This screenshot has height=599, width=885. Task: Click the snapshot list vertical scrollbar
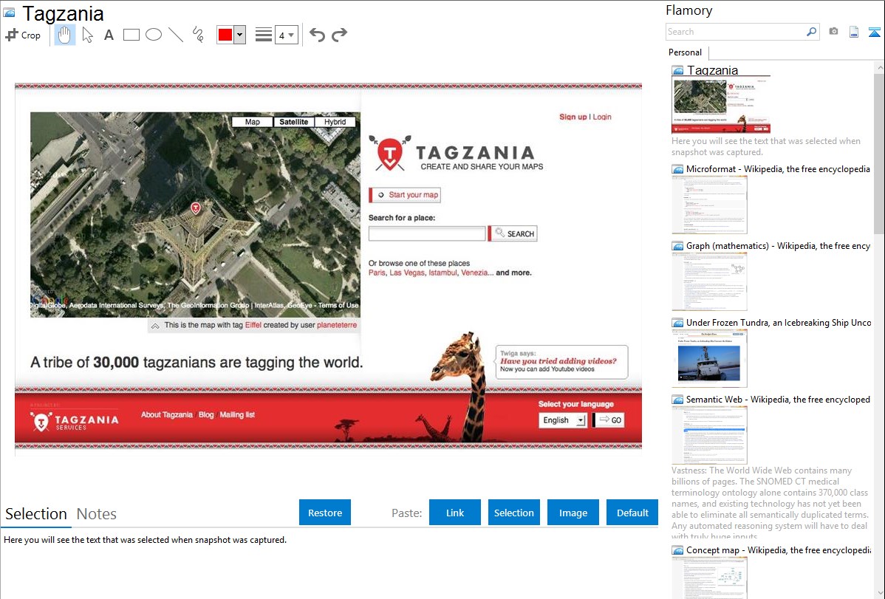[x=879, y=152]
